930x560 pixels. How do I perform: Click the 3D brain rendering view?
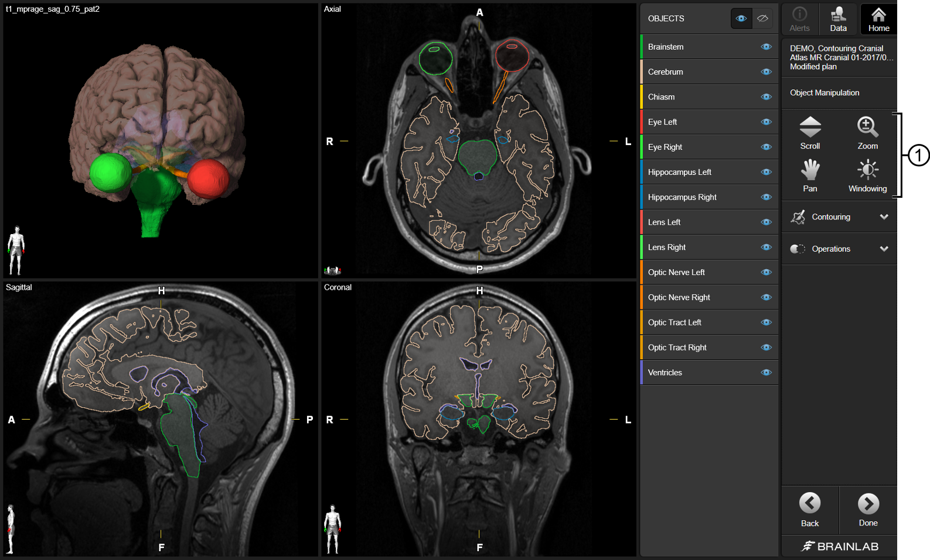pos(161,140)
